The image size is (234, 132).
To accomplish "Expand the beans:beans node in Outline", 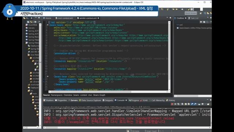I will pyautogui.click(x=178, y=28).
